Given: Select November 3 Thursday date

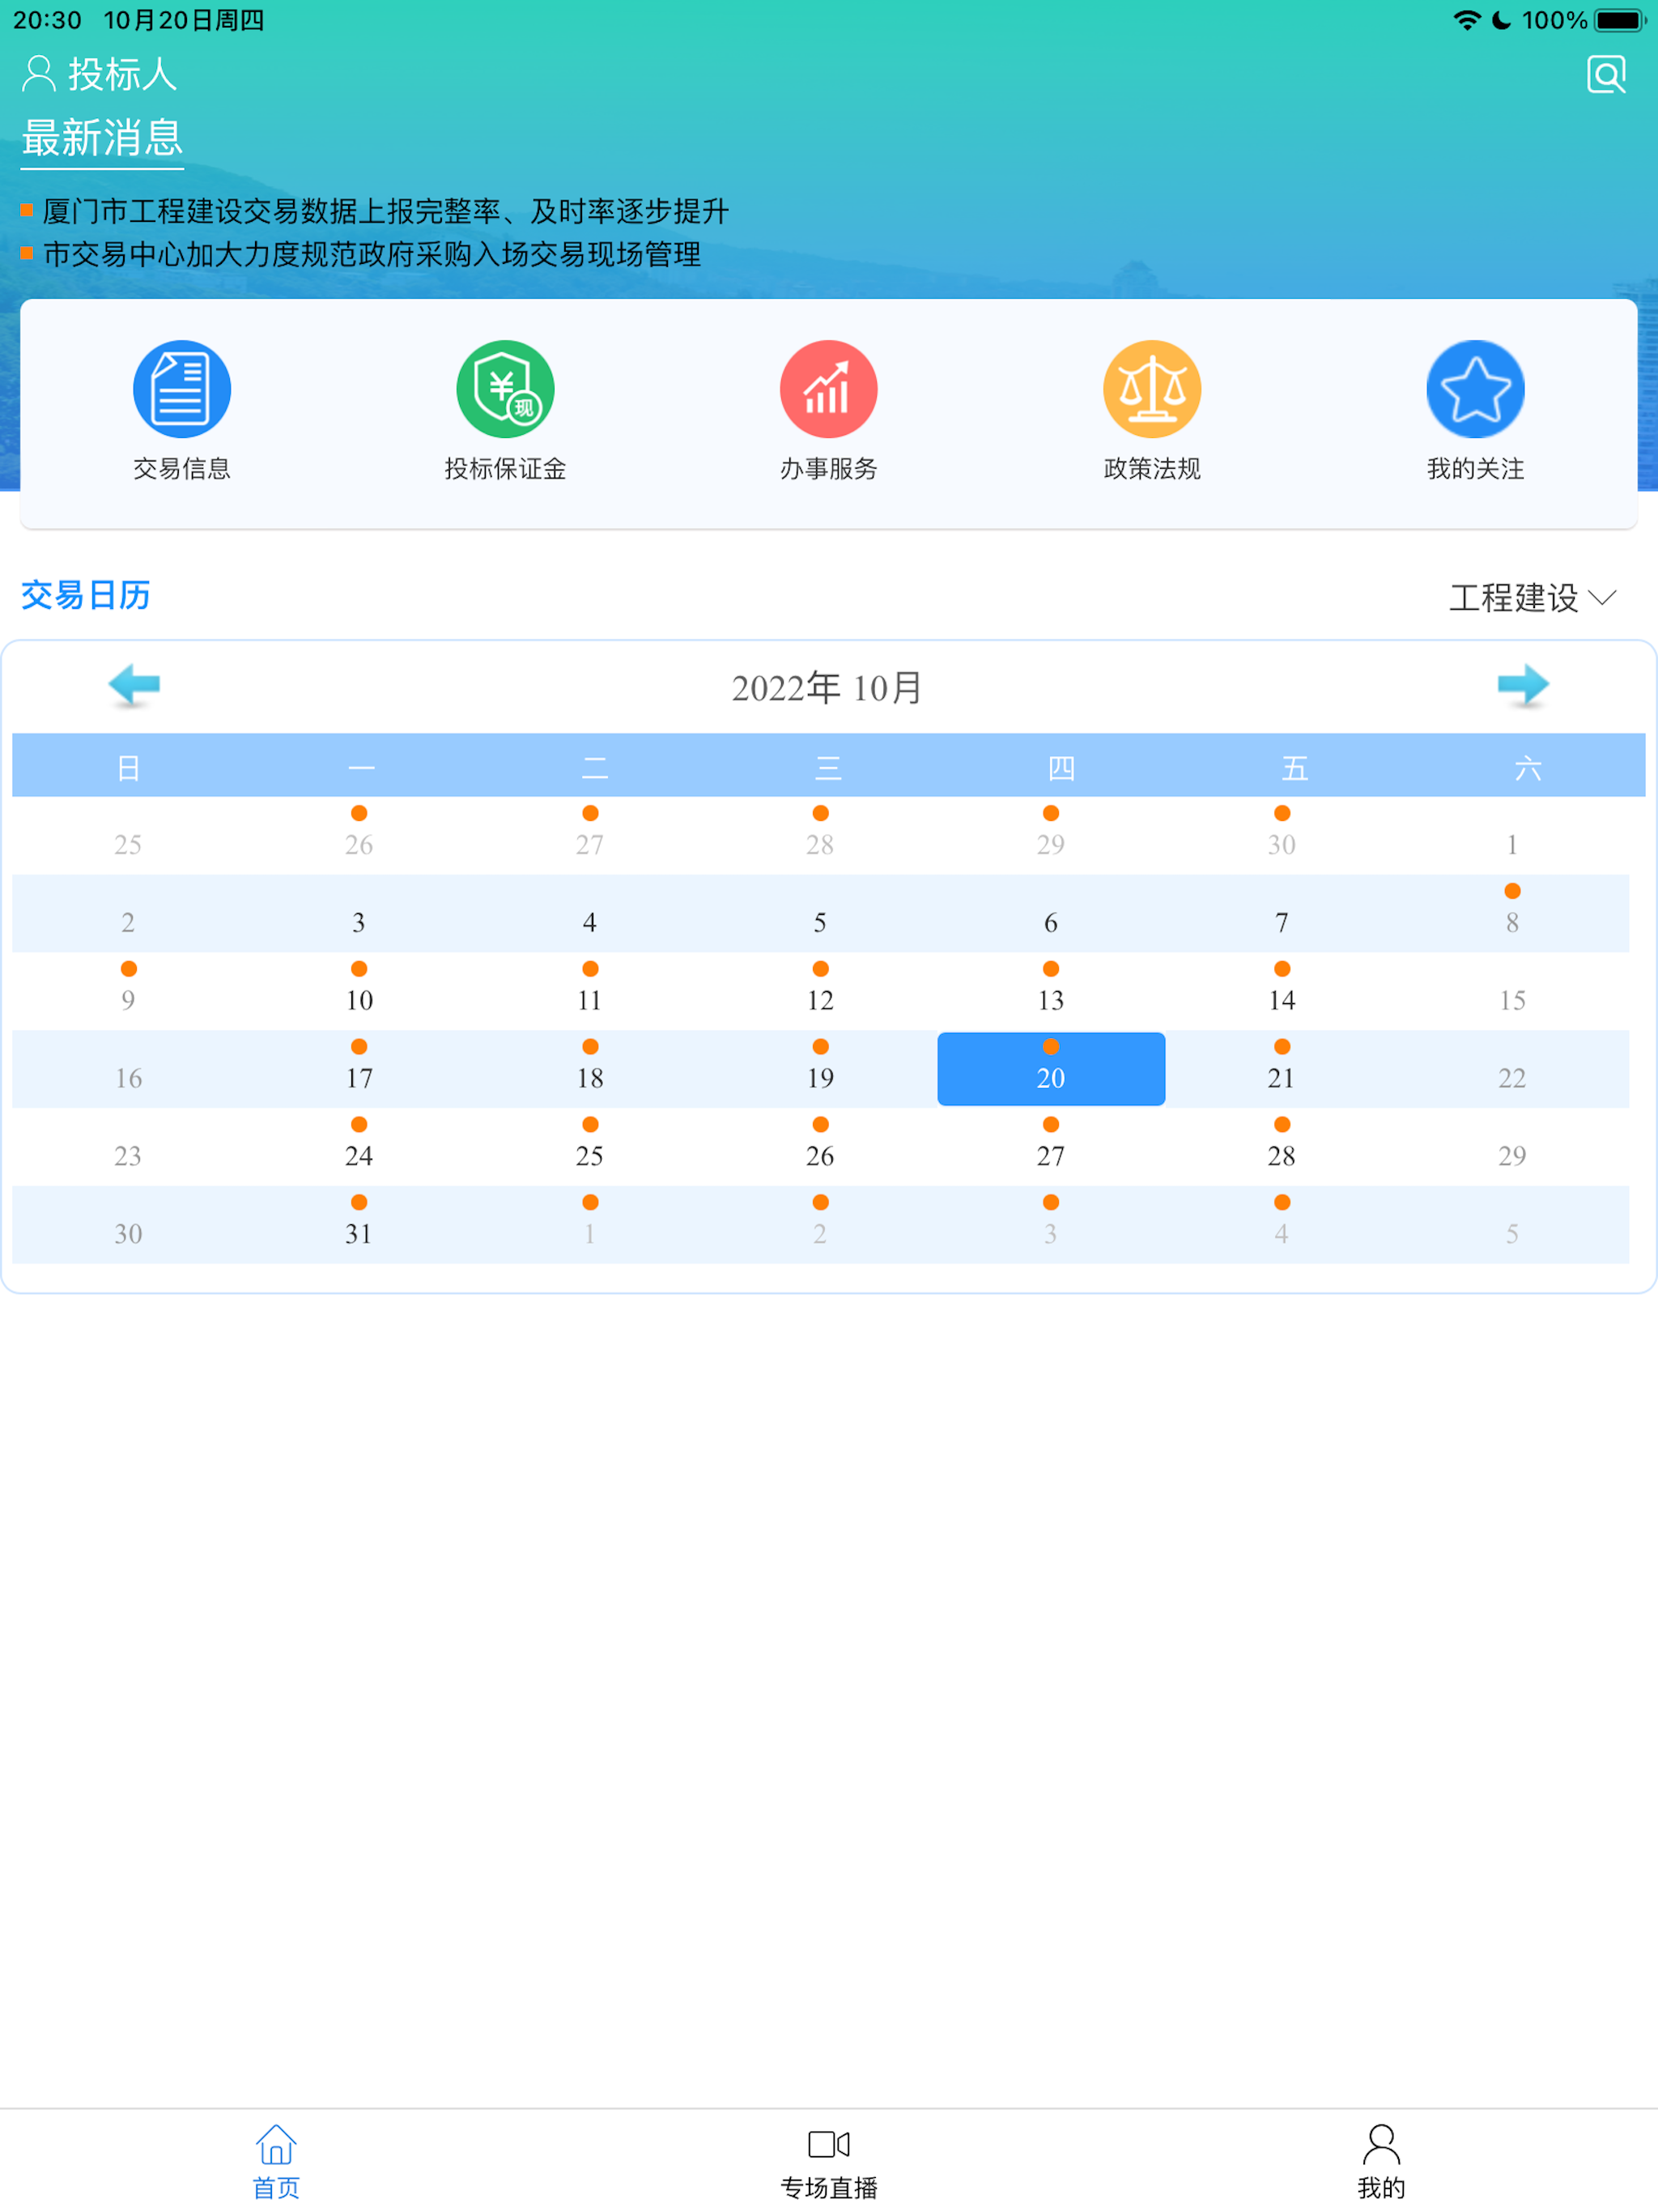Looking at the screenshot, I should click(x=1051, y=1224).
